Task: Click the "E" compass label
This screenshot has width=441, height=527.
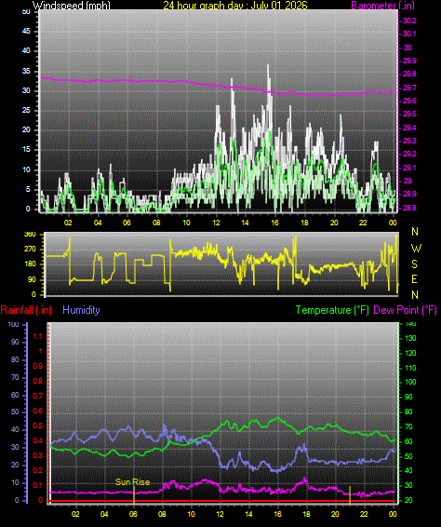Action: pyautogui.click(x=414, y=279)
